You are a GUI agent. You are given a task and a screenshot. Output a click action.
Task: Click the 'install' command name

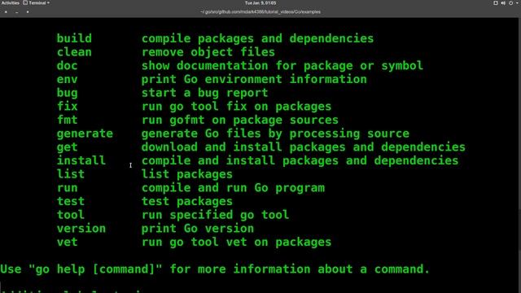(81, 161)
